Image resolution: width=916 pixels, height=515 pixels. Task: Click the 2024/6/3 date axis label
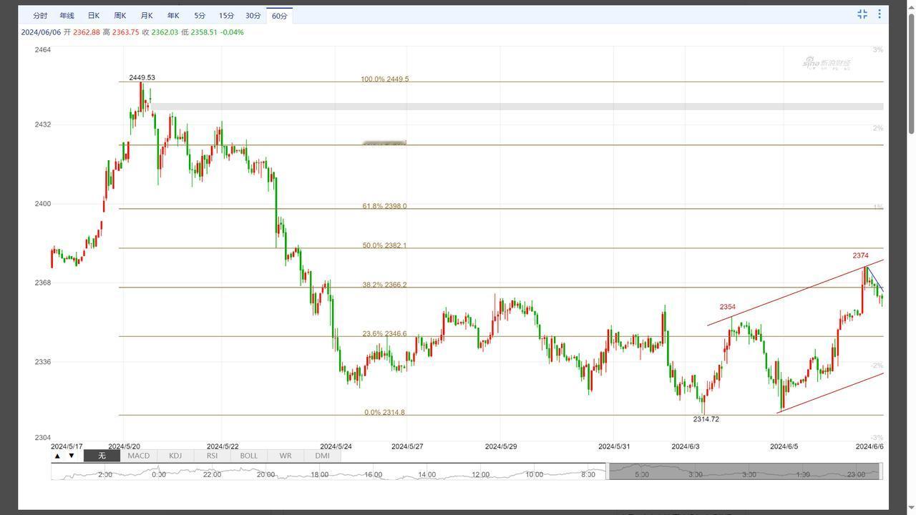pyautogui.click(x=686, y=446)
